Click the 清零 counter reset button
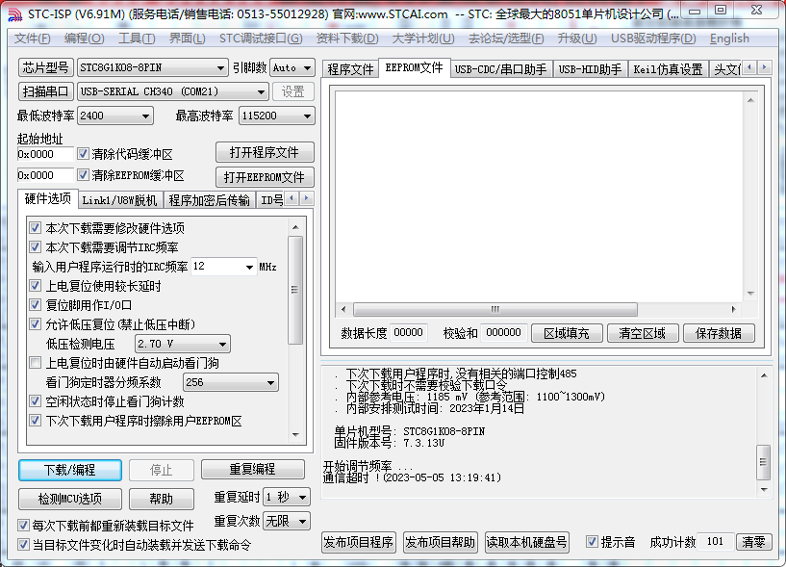 [x=753, y=542]
